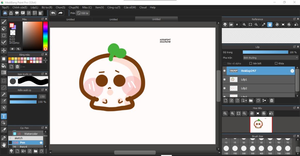The width and height of the screenshot is (300, 156).
Task: Activate the Text tool
Action: tap(4, 116)
